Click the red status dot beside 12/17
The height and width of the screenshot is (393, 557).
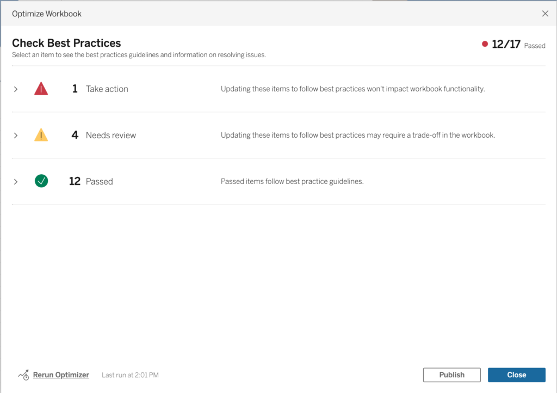[x=485, y=45]
